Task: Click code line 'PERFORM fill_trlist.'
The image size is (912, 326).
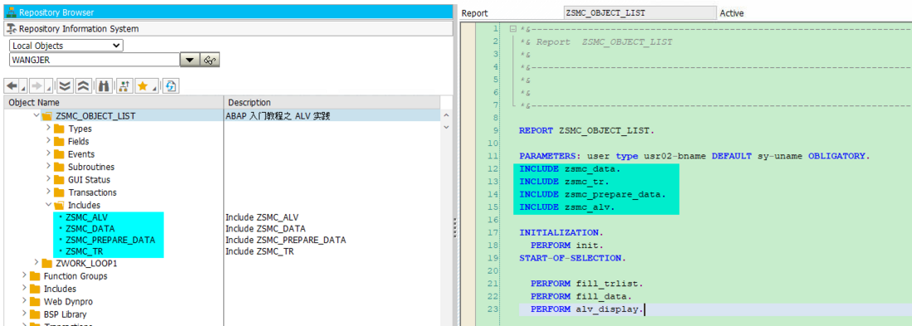Action: coord(586,285)
